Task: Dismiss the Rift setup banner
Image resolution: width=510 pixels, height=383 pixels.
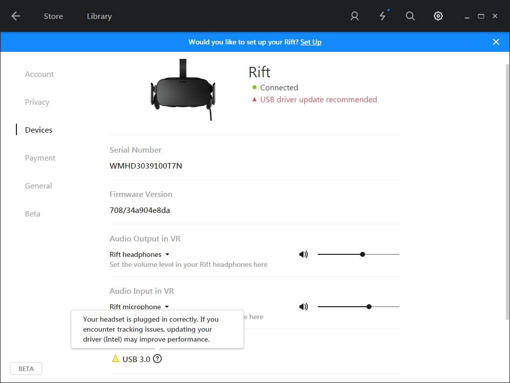Action: (x=496, y=42)
